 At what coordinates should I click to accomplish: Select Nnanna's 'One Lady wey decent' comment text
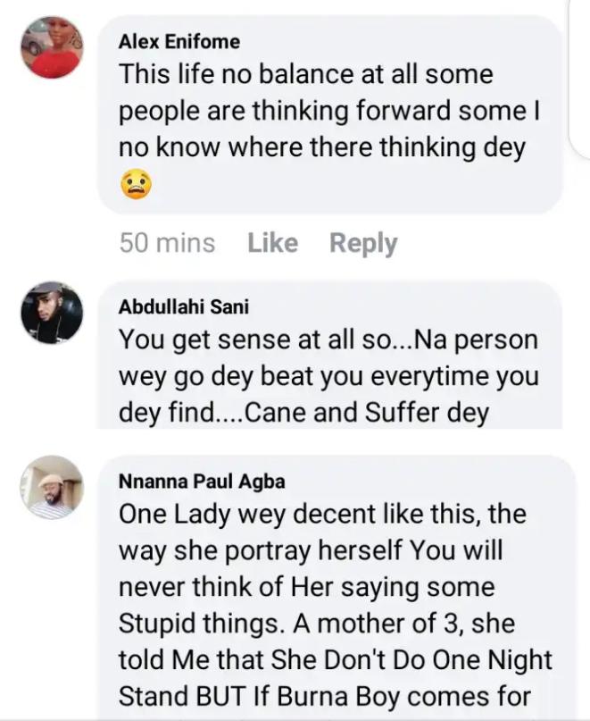point(322,515)
